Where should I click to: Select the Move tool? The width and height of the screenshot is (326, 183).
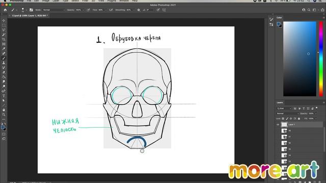pos(4,20)
